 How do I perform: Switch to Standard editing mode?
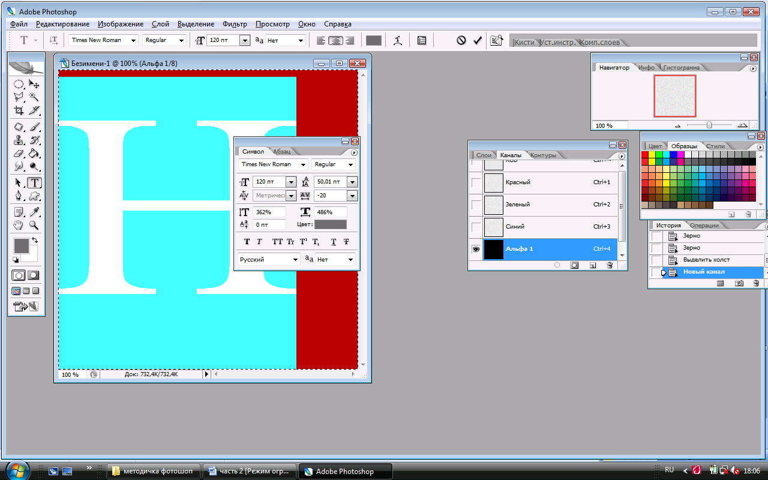(x=19, y=275)
